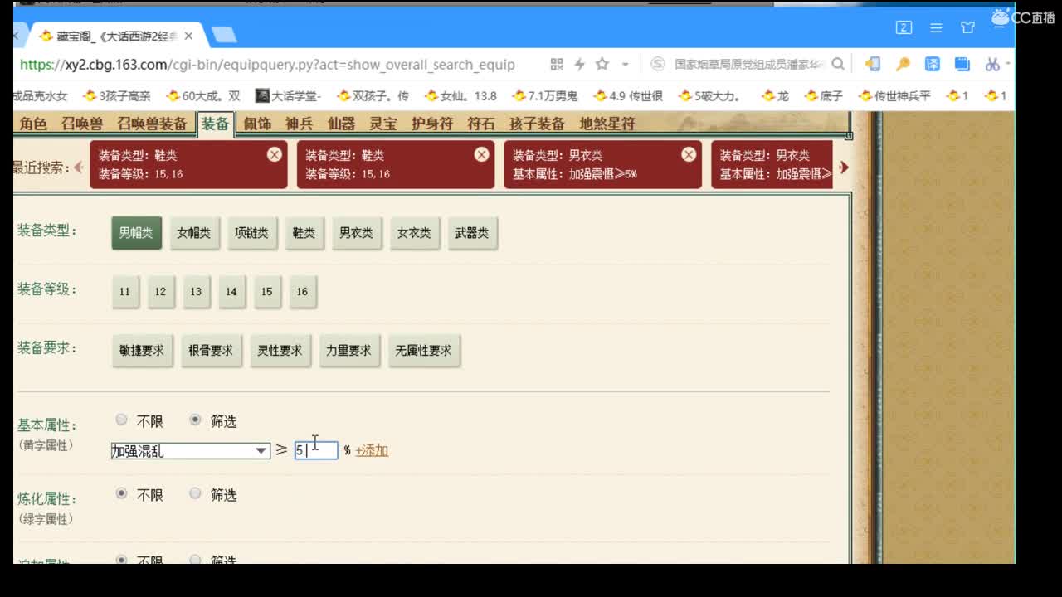Viewport: 1062px width, 597px height.
Task: Remove the 男衣类 recent search via its X
Action: pyautogui.click(x=689, y=154)
